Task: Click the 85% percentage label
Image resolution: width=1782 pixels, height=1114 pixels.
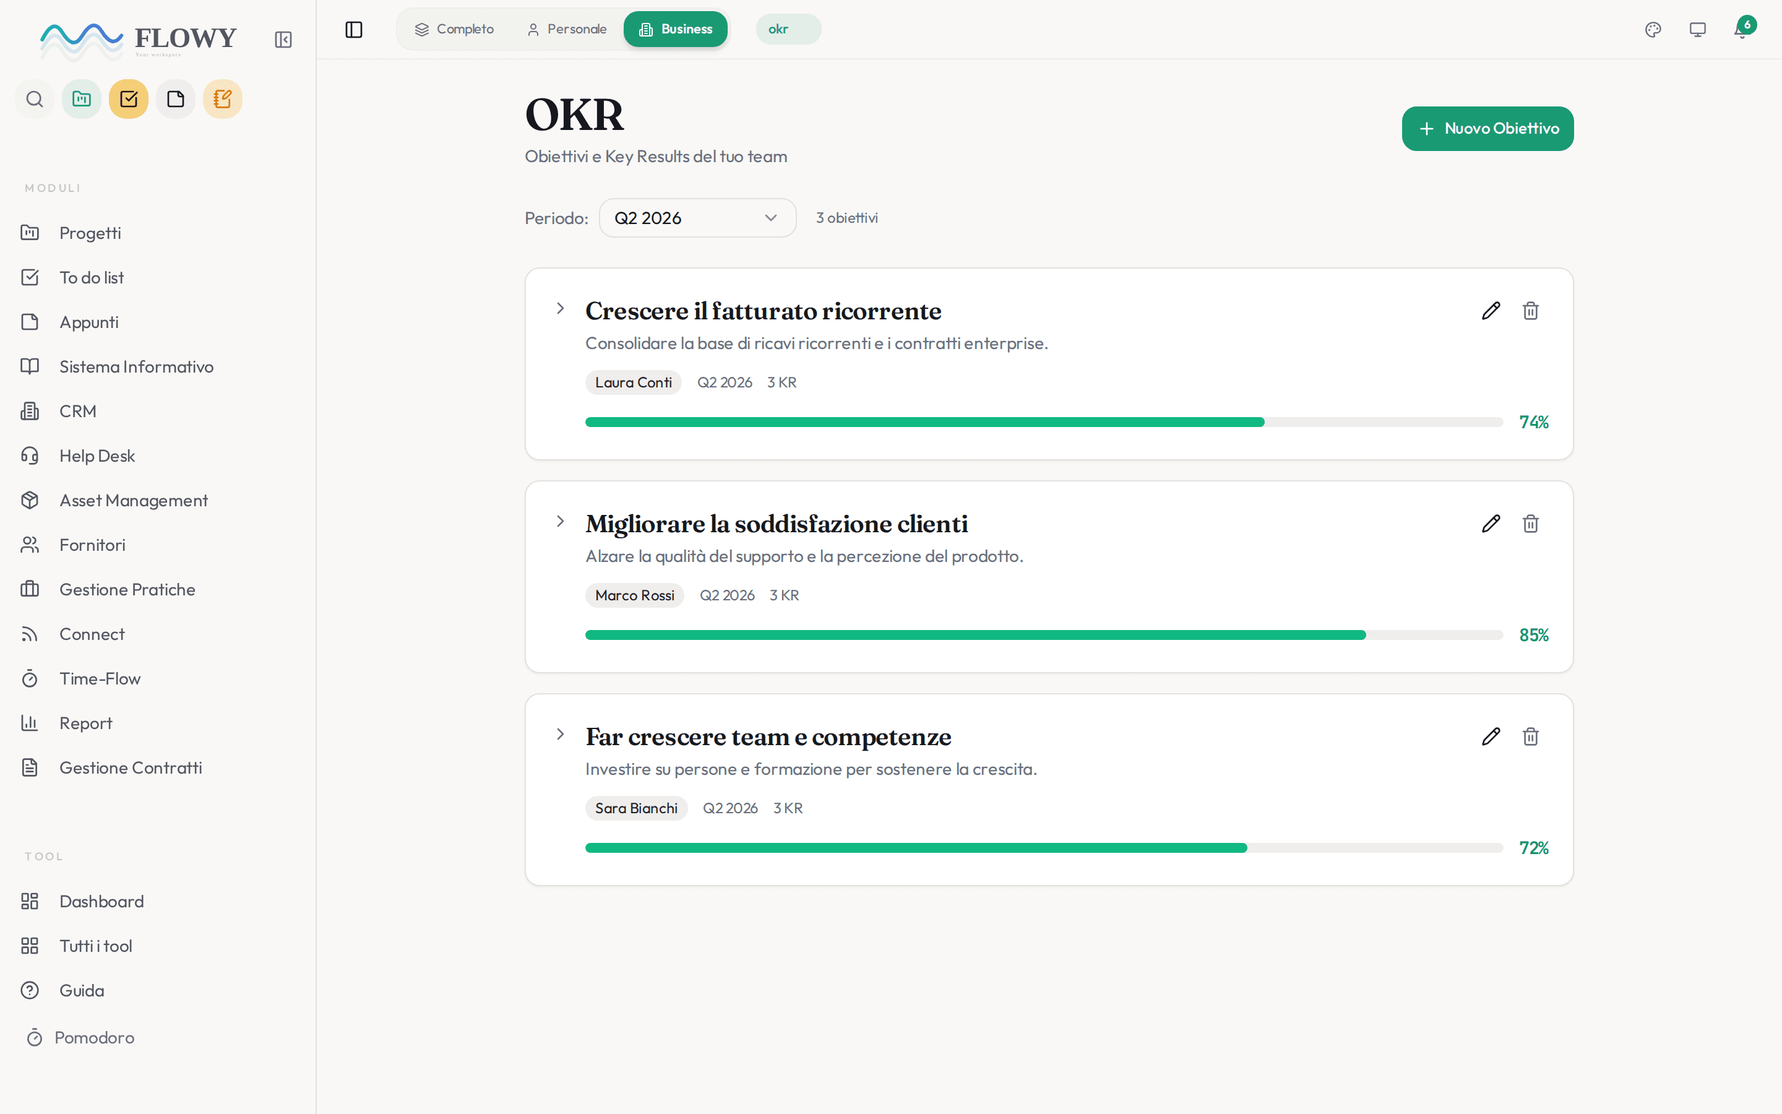Action: pos(1534,635)
